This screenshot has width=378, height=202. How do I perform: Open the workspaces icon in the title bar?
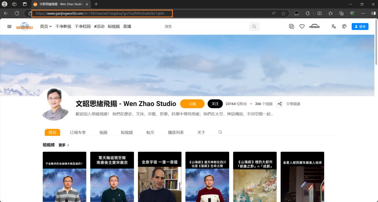14,4
